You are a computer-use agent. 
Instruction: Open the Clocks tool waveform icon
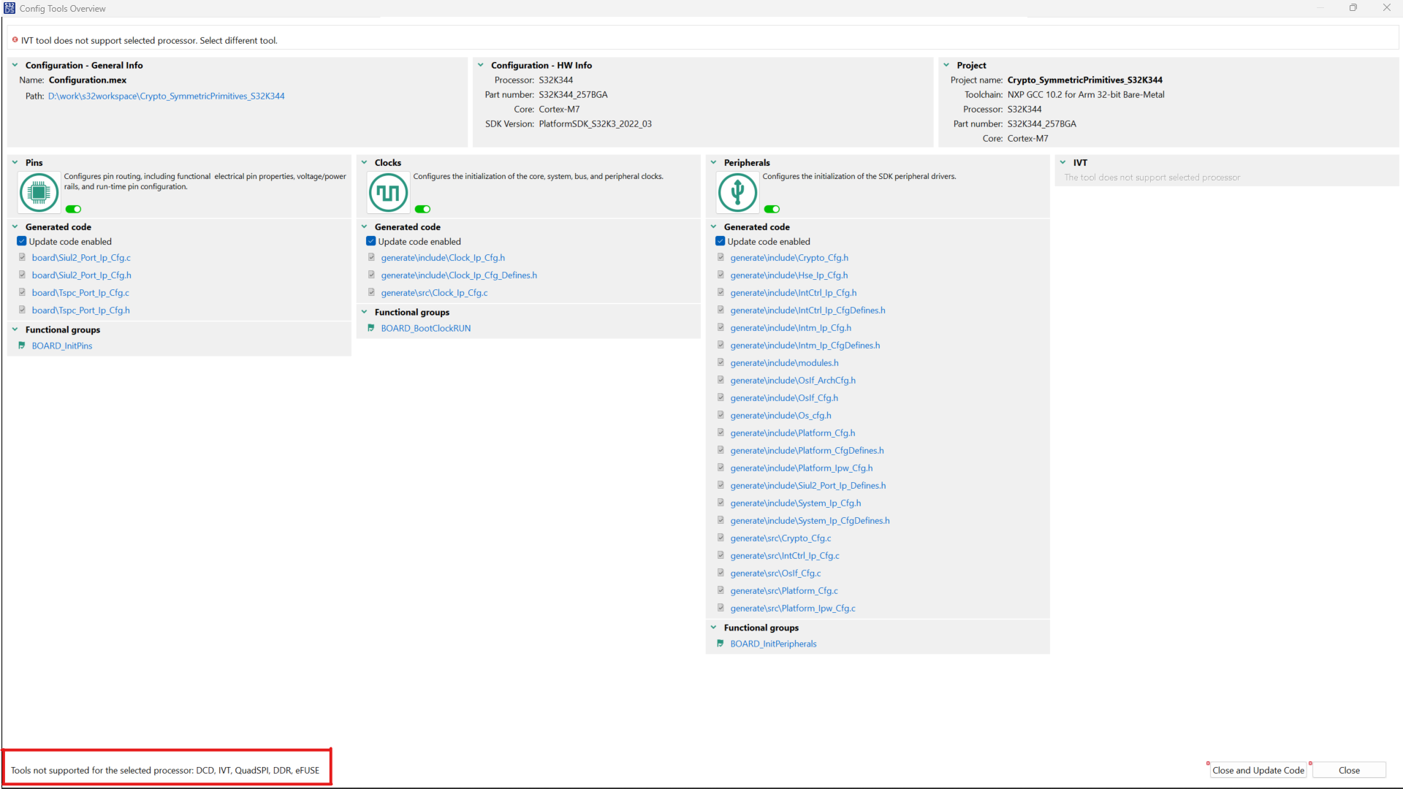(x=388, y=193)
